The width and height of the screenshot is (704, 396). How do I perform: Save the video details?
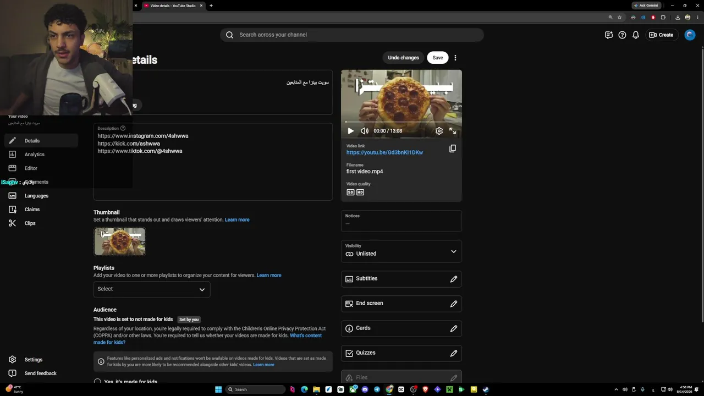[437, 58]
